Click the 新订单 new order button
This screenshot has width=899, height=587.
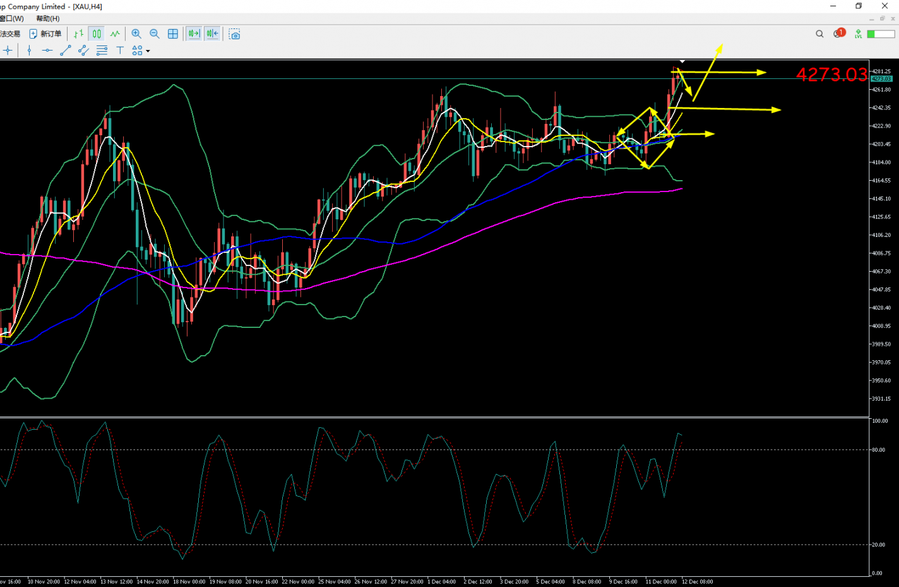[x=45, y=34]
